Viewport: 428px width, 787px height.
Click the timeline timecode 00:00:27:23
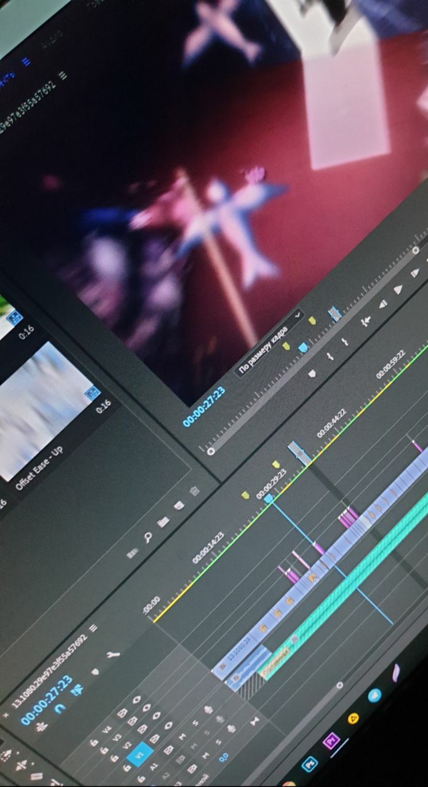coord(47,701)
